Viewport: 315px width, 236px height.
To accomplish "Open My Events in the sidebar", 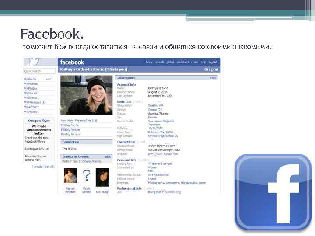I will click(x=30, y=98).
